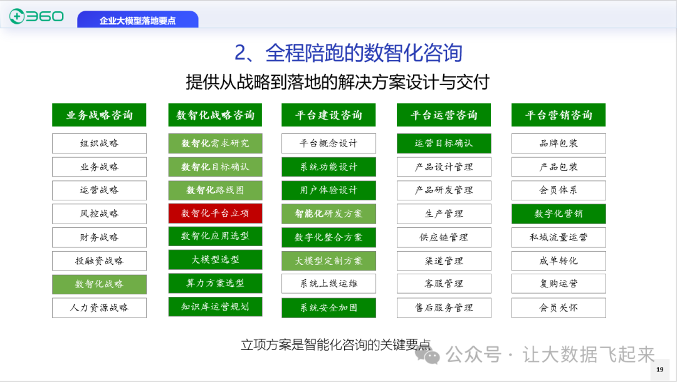677x382 pixels.
Task: Click the green 数字化营销 box
Action: [559, 214]
